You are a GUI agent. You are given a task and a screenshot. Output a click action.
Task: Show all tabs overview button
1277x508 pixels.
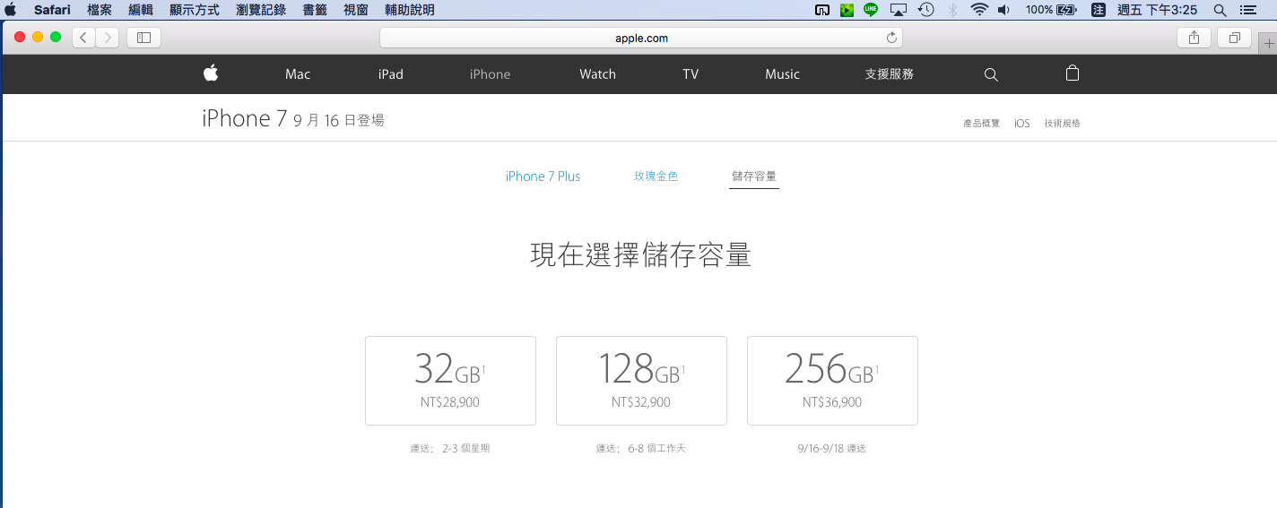pyautogui.click(x=1234, y=38)
